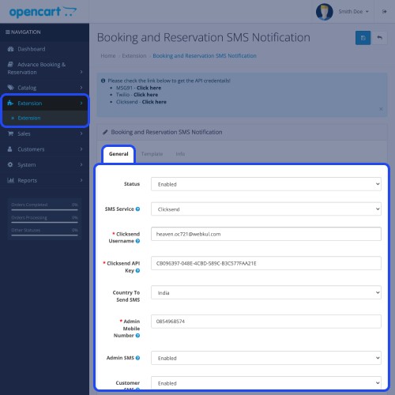395x395 pixels.
Task: Click the Customers person icon
Action: point(10,149)
